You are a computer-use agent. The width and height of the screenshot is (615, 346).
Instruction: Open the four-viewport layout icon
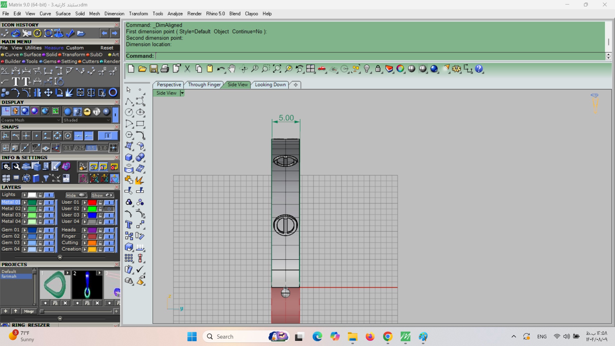pos(310,69)
